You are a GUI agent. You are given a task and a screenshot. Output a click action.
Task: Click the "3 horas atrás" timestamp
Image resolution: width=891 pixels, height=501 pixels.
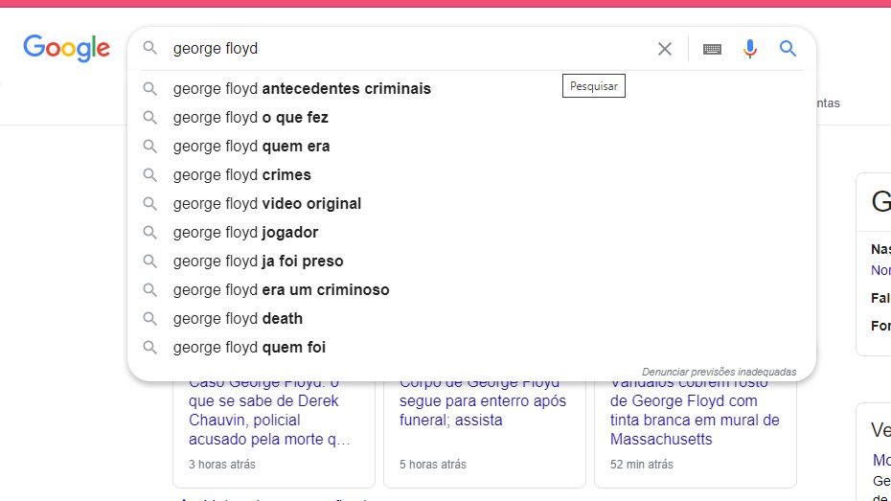(x=222, y=464)
